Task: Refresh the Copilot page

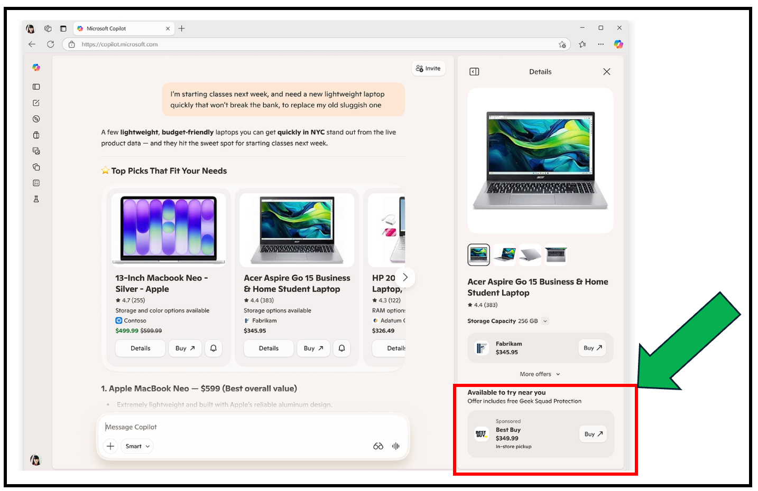Action: point(50,44)
